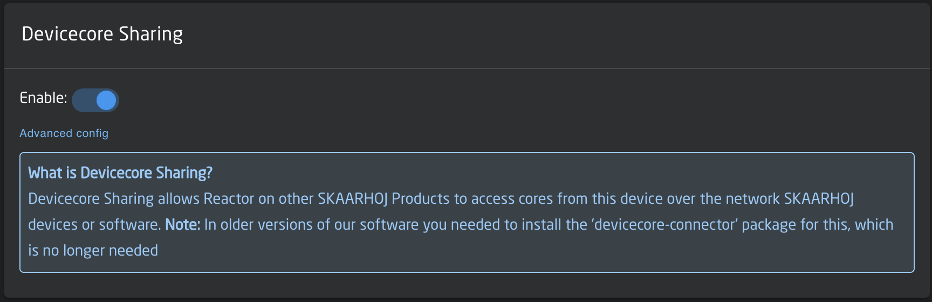Click the Devicecore Sharing panel heading
Viewport: 932px width, 302px height.
(102, 34)
